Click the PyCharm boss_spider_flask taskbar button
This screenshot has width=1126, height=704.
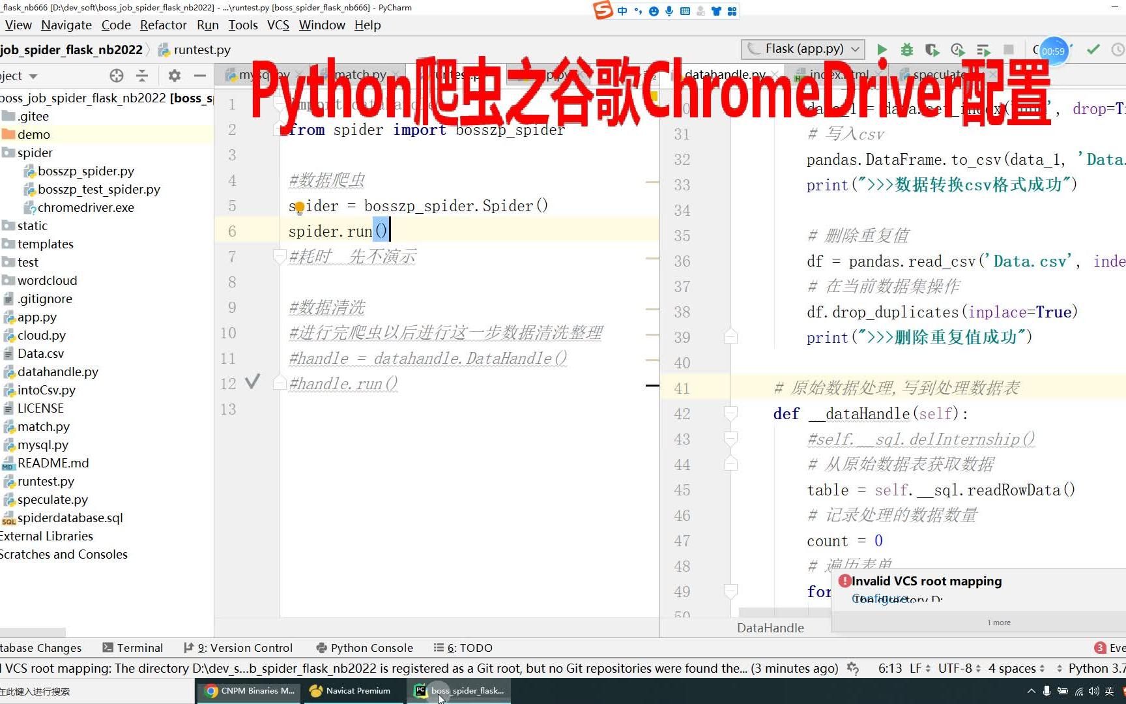click(459, 691)
